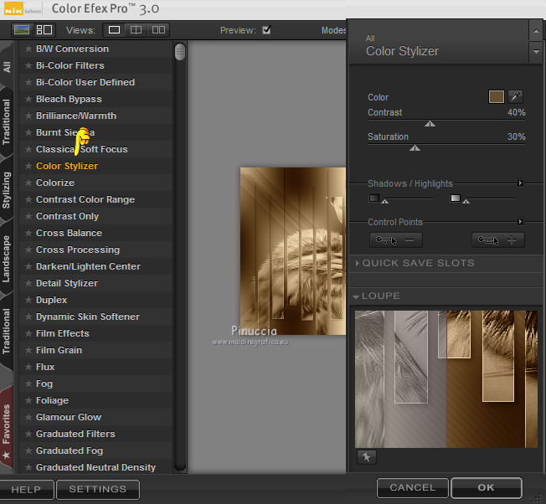Expand Shadows / Highlights options arrow
Viewport: 546px width, 504px height.
(520, 183)
